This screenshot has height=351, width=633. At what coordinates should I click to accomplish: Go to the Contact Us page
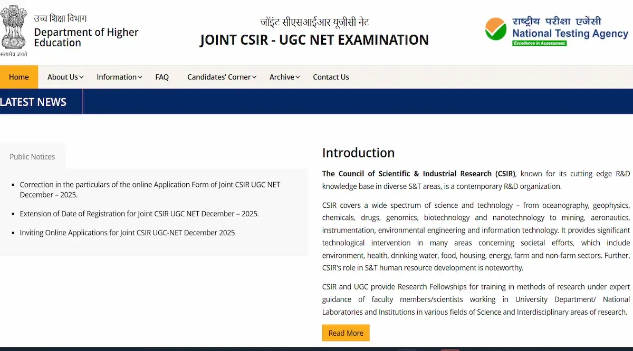(x=331, y=77)
